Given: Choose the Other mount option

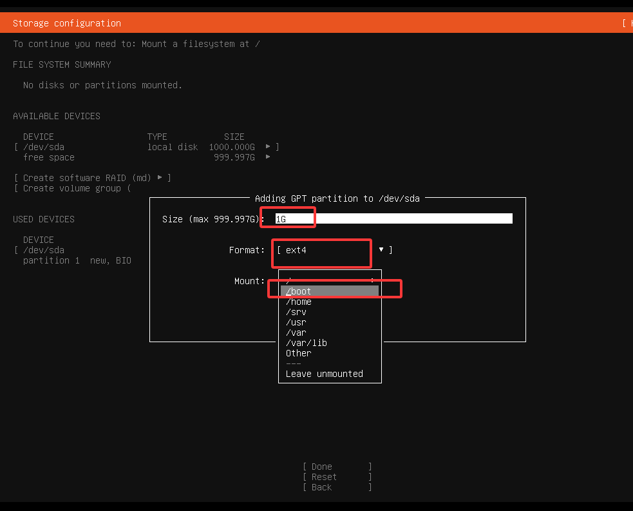Looking at the screenshot, I should pos(298,353).
